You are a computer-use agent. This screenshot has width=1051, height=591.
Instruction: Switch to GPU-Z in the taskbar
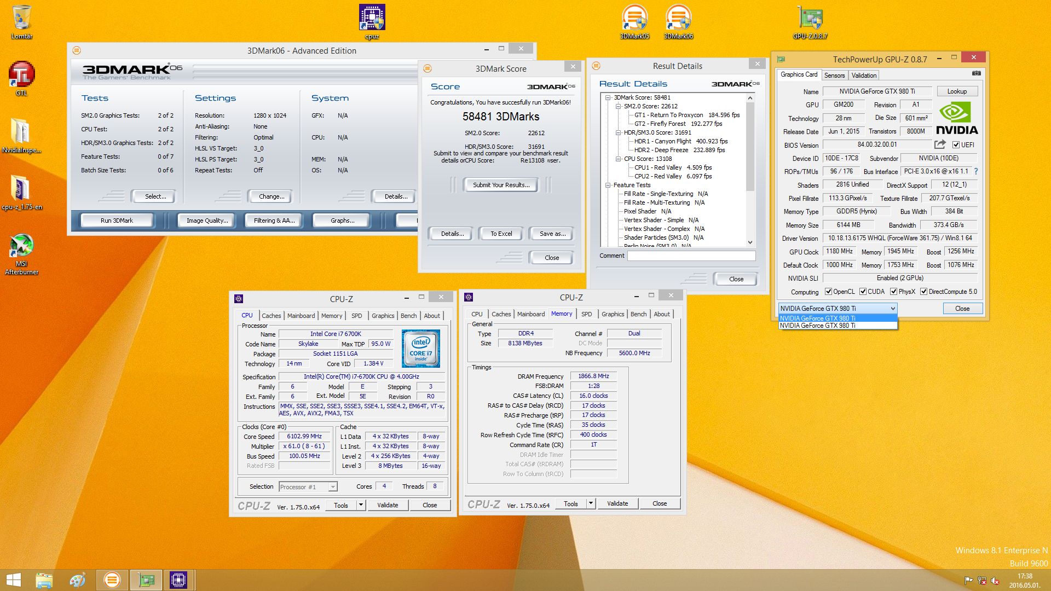tap(146, 580)
